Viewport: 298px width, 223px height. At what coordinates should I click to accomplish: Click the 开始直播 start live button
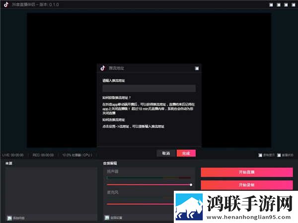click(247, 172)
